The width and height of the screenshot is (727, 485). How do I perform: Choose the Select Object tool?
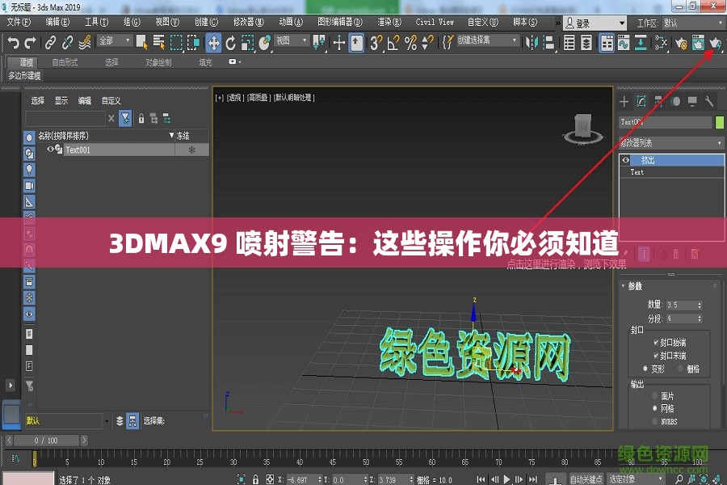142,42
